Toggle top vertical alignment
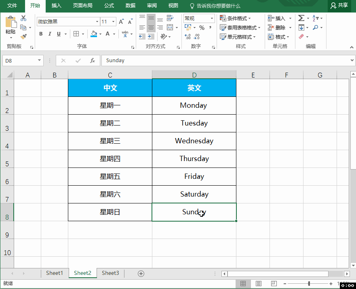356x289 pixels. coord(142,18)
